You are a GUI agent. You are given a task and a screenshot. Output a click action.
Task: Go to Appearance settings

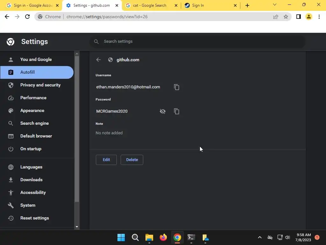37,110
